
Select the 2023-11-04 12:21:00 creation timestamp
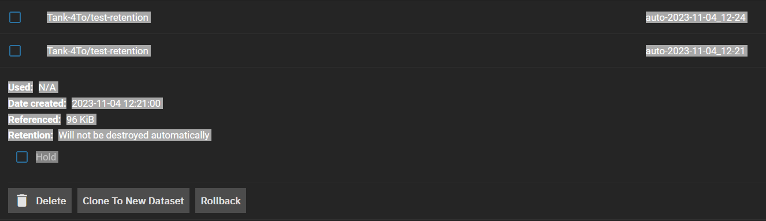(x=116, y=104)
